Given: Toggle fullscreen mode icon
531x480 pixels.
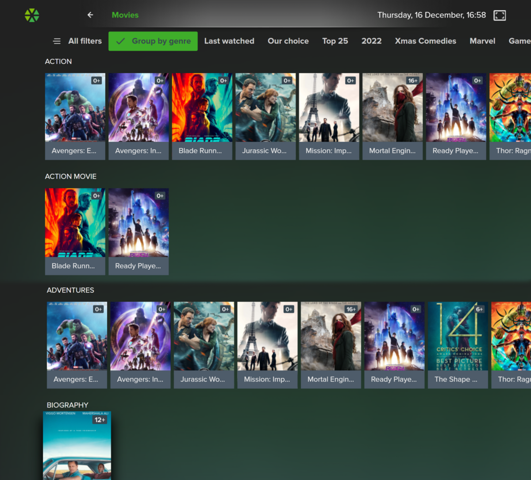Looking at the screenshot, I should 500,15.
